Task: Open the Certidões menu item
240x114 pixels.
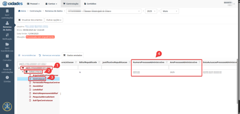Action: (x=90, y=4)
